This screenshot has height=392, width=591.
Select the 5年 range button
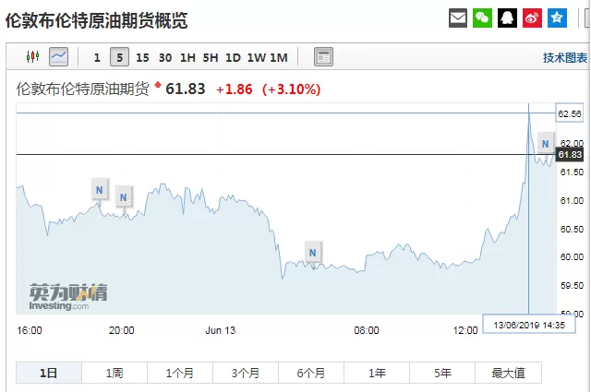442,373
